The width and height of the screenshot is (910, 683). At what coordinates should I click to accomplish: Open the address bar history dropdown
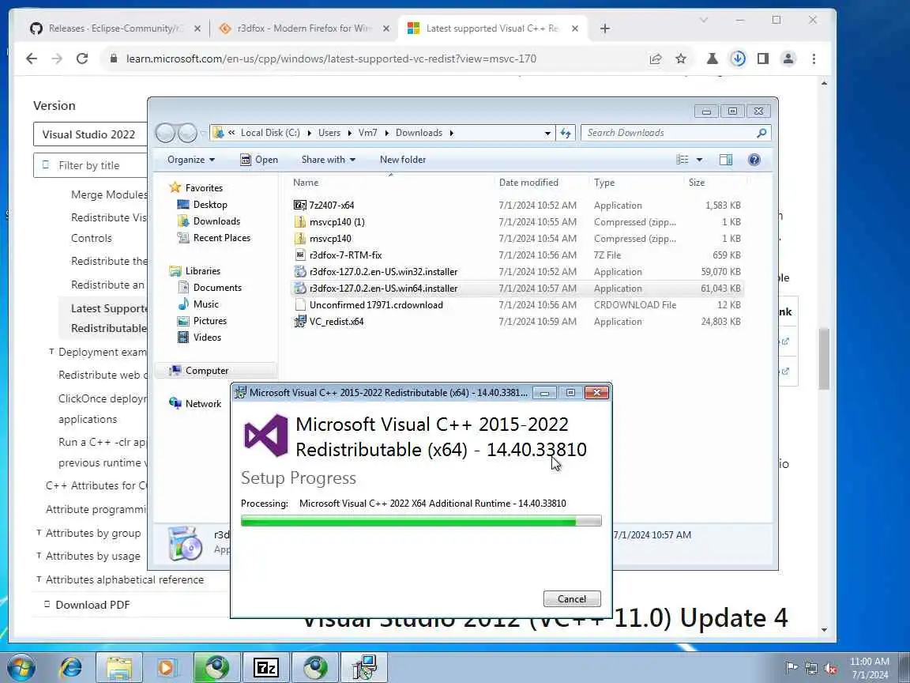547,133
